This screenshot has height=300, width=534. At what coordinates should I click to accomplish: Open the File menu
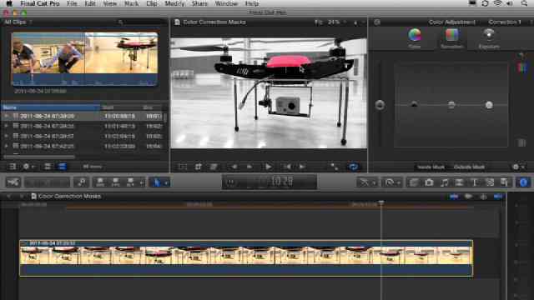pos(72,3)
